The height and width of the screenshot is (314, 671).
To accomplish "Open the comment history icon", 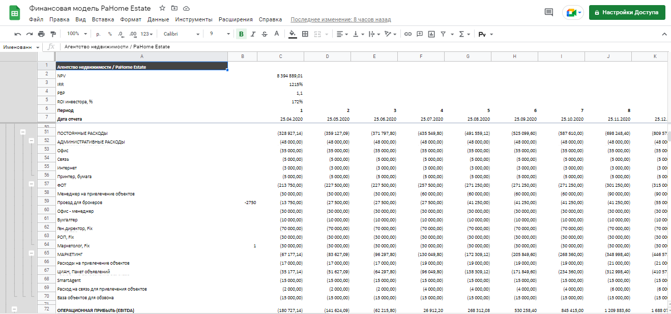I will point(549,13).
